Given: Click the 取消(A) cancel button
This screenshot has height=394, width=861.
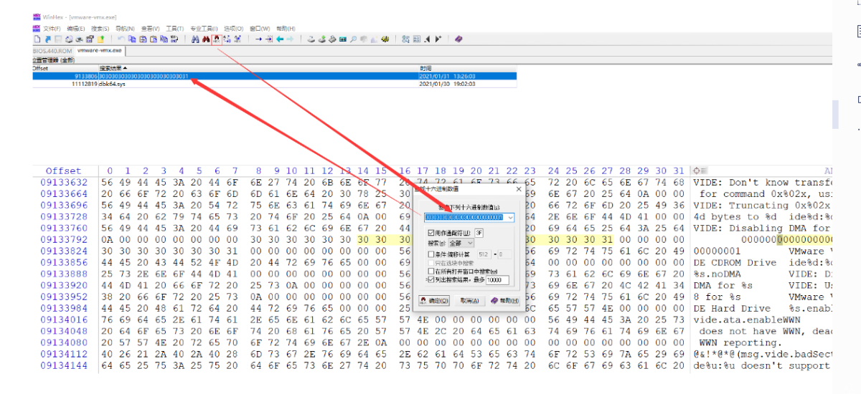Looking at the screenshot, I should pyautogui.click(x=469, y=301).
